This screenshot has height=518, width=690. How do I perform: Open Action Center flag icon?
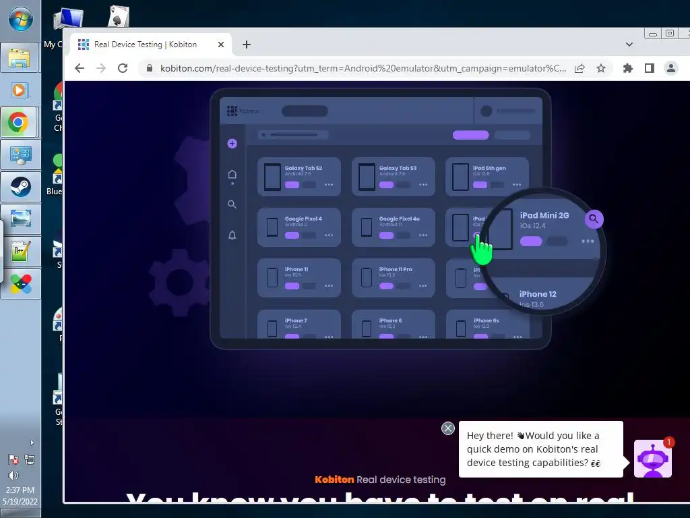click(13, 460)
